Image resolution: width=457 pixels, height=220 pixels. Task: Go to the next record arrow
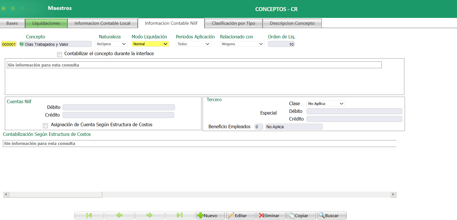(x=150, y=215)
